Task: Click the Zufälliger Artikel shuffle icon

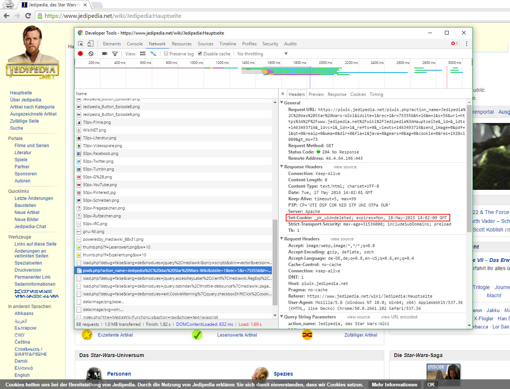Action: click(307, 335)
